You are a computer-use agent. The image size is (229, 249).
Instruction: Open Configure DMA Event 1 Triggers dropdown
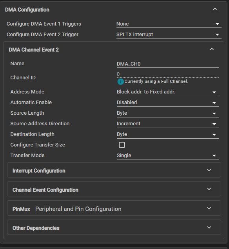pos(169,24)
